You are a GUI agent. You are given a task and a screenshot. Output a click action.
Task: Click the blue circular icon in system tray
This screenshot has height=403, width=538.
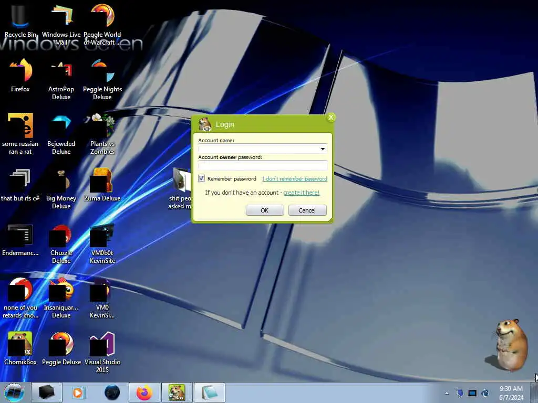click(x=485, y=393)
